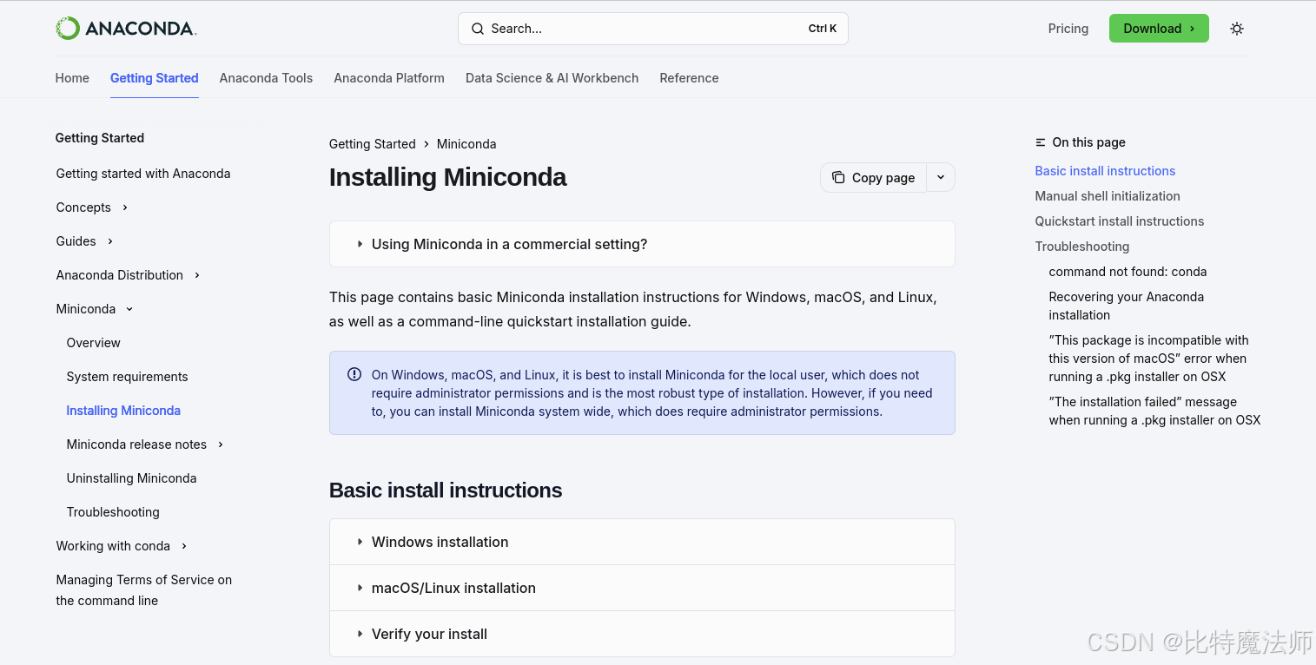Open the Home tab
The image size is (1316, 665).
(x=72, y=78)
